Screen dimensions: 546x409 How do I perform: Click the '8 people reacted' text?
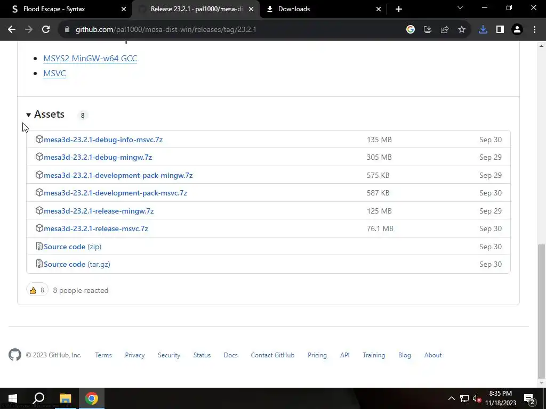pyautogui.click(x=81, y=290)
